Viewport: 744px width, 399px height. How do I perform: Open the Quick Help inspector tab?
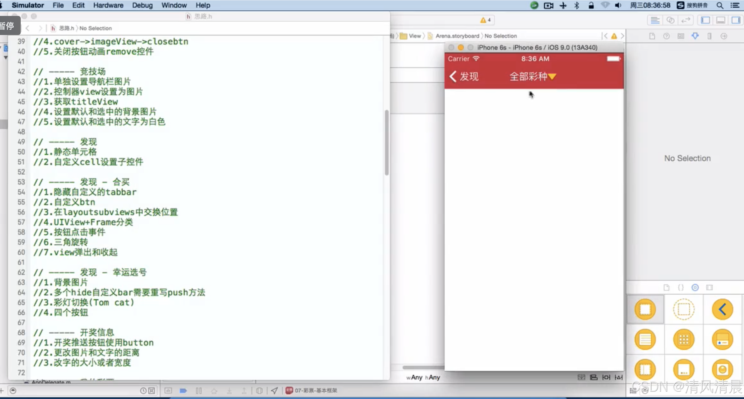(x=666, y=36)
